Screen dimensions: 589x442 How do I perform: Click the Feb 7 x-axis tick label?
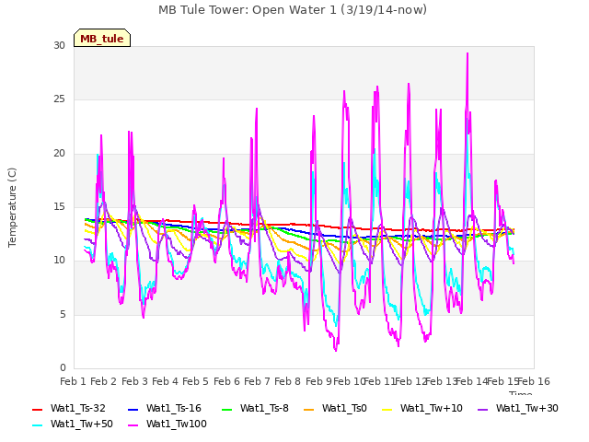point(257,381)
